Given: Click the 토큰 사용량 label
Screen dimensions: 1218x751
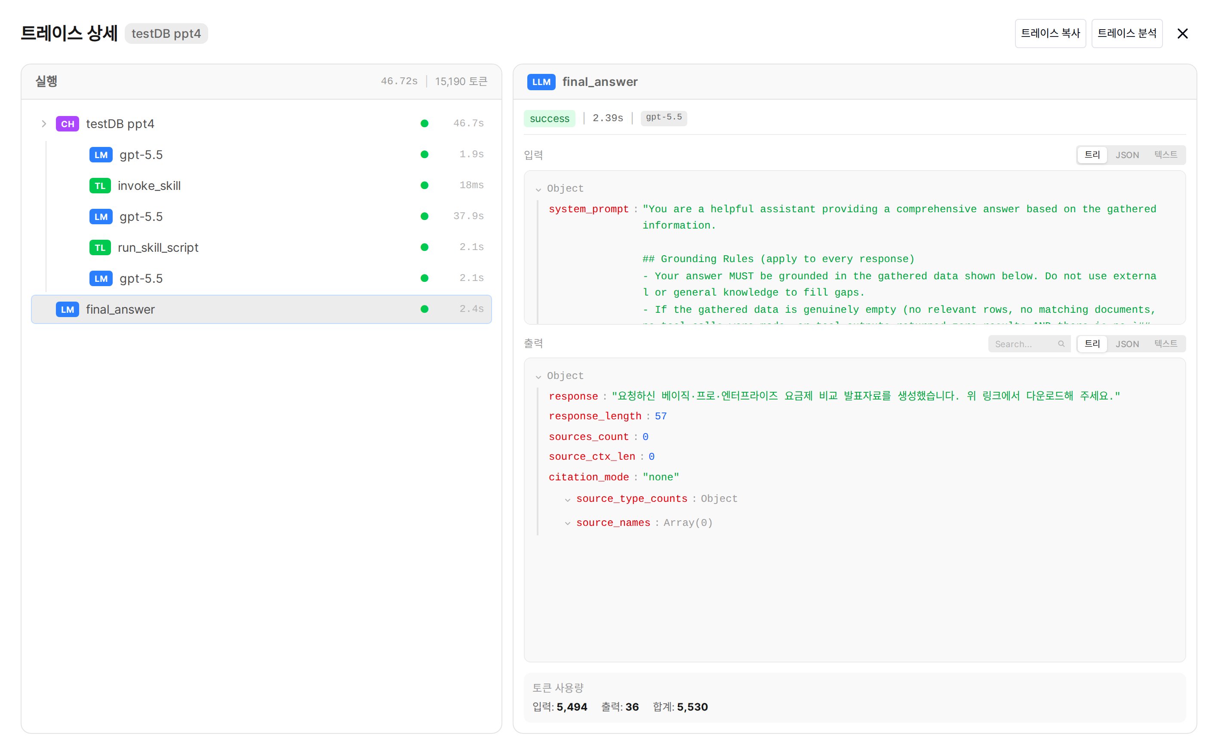Looking at the screenshot, I should [x=558, y=688].
